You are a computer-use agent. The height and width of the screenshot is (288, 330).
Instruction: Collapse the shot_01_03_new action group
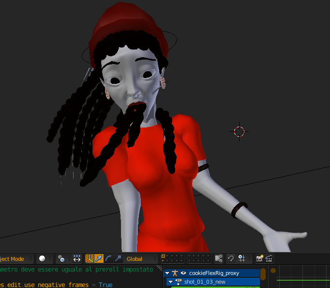click(170, 282)
